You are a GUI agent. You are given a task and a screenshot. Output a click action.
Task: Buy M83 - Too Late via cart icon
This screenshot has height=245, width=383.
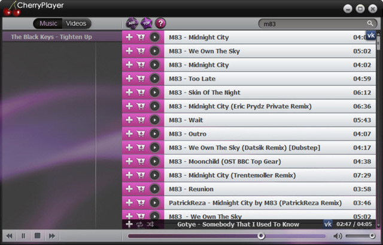click(141, 79)
